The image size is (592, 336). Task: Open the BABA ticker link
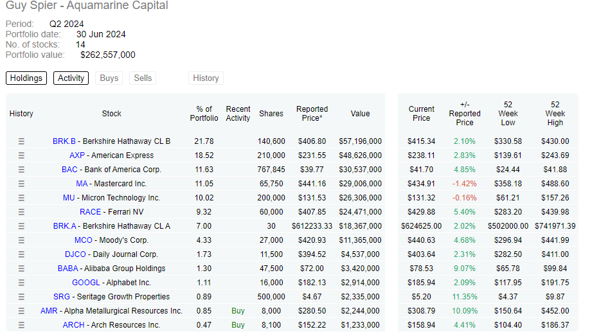[x=67, y=269]
